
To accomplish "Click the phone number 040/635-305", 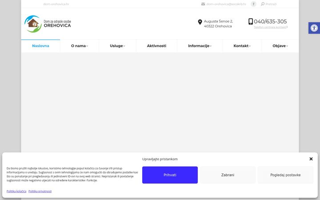I will (x=270, y=21).
